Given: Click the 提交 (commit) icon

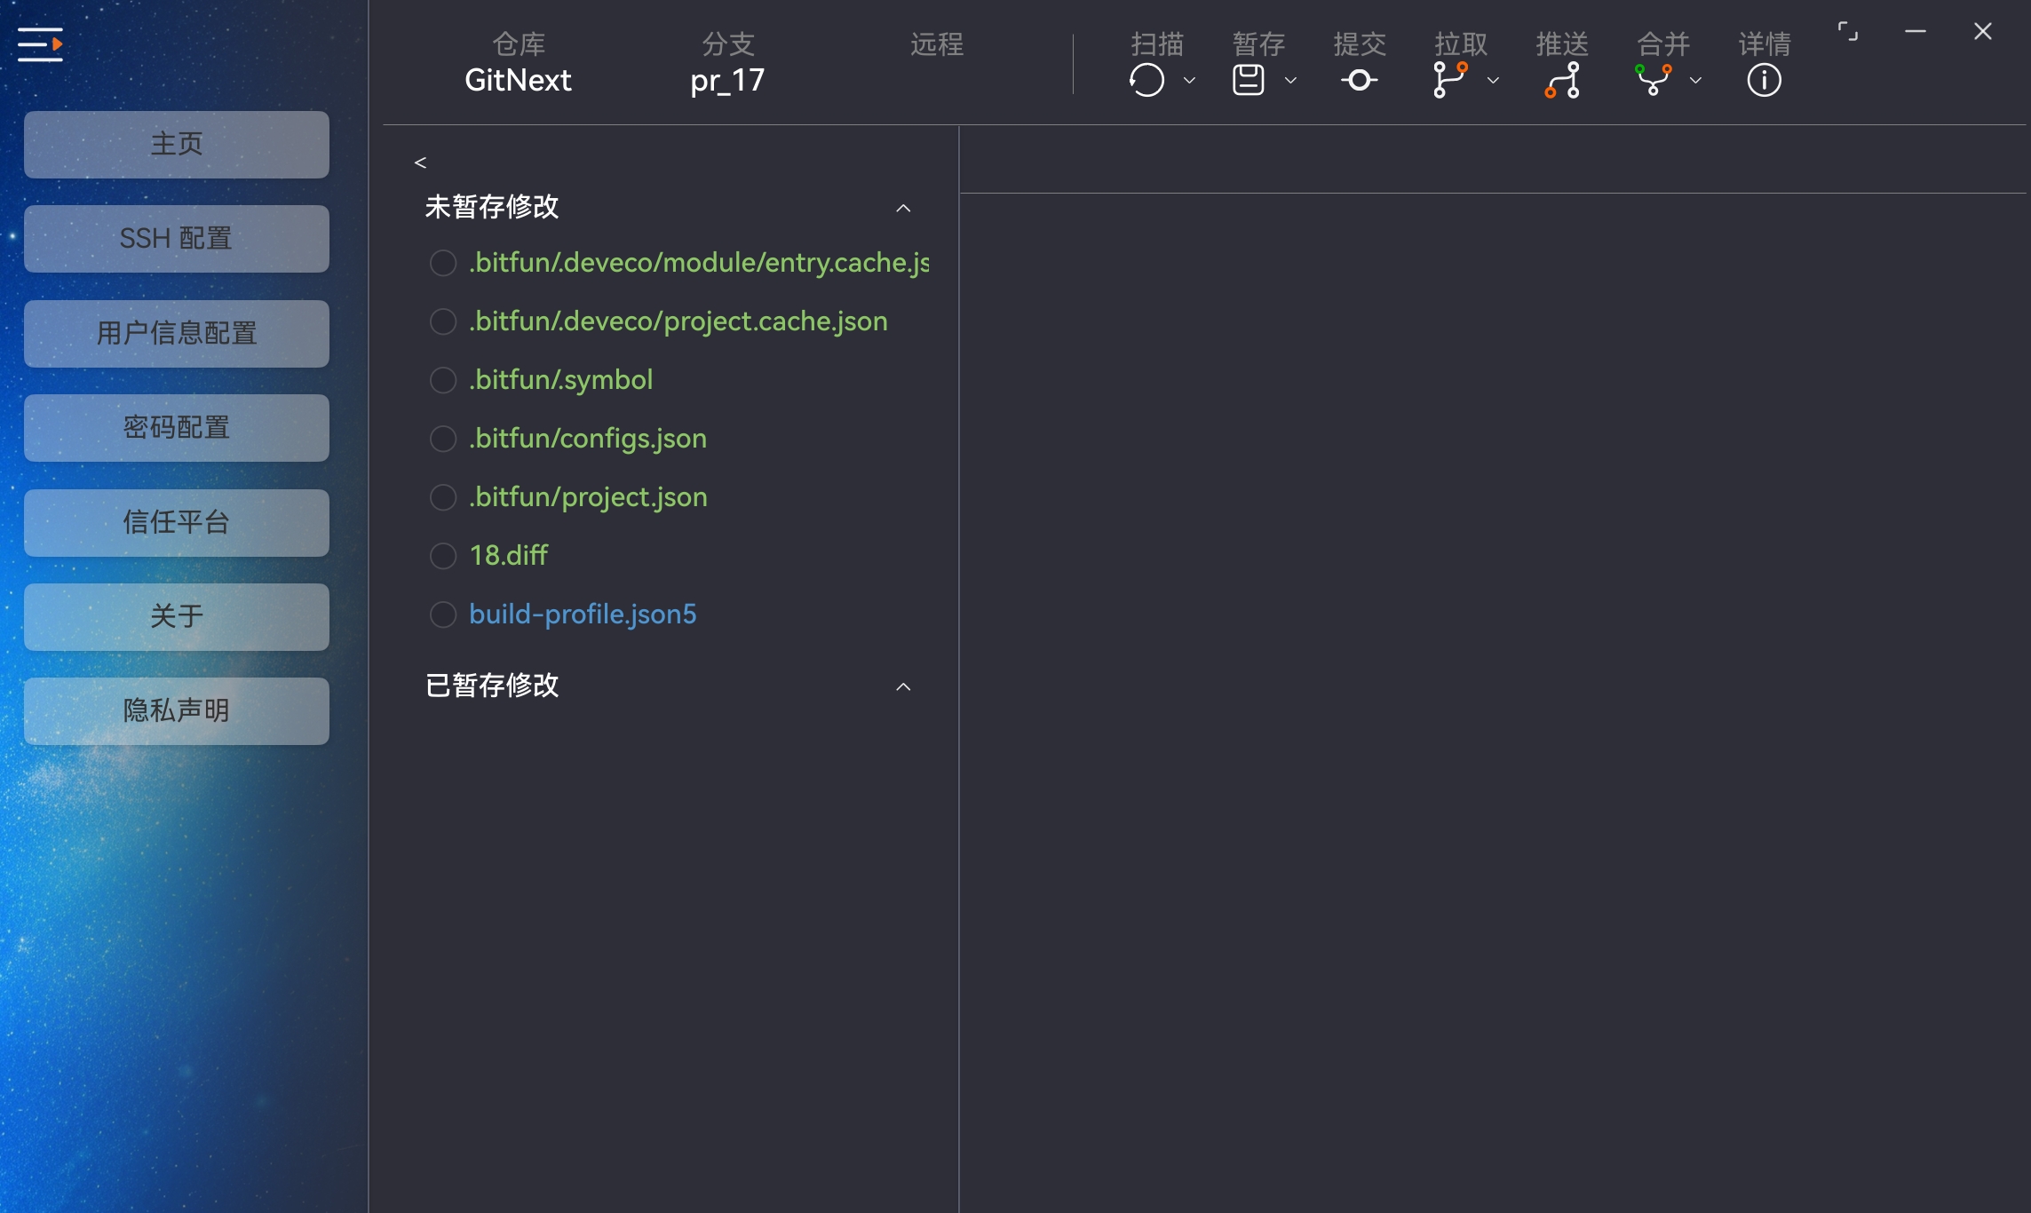Looking at the screenshot, I should [x=1358, y=80].
